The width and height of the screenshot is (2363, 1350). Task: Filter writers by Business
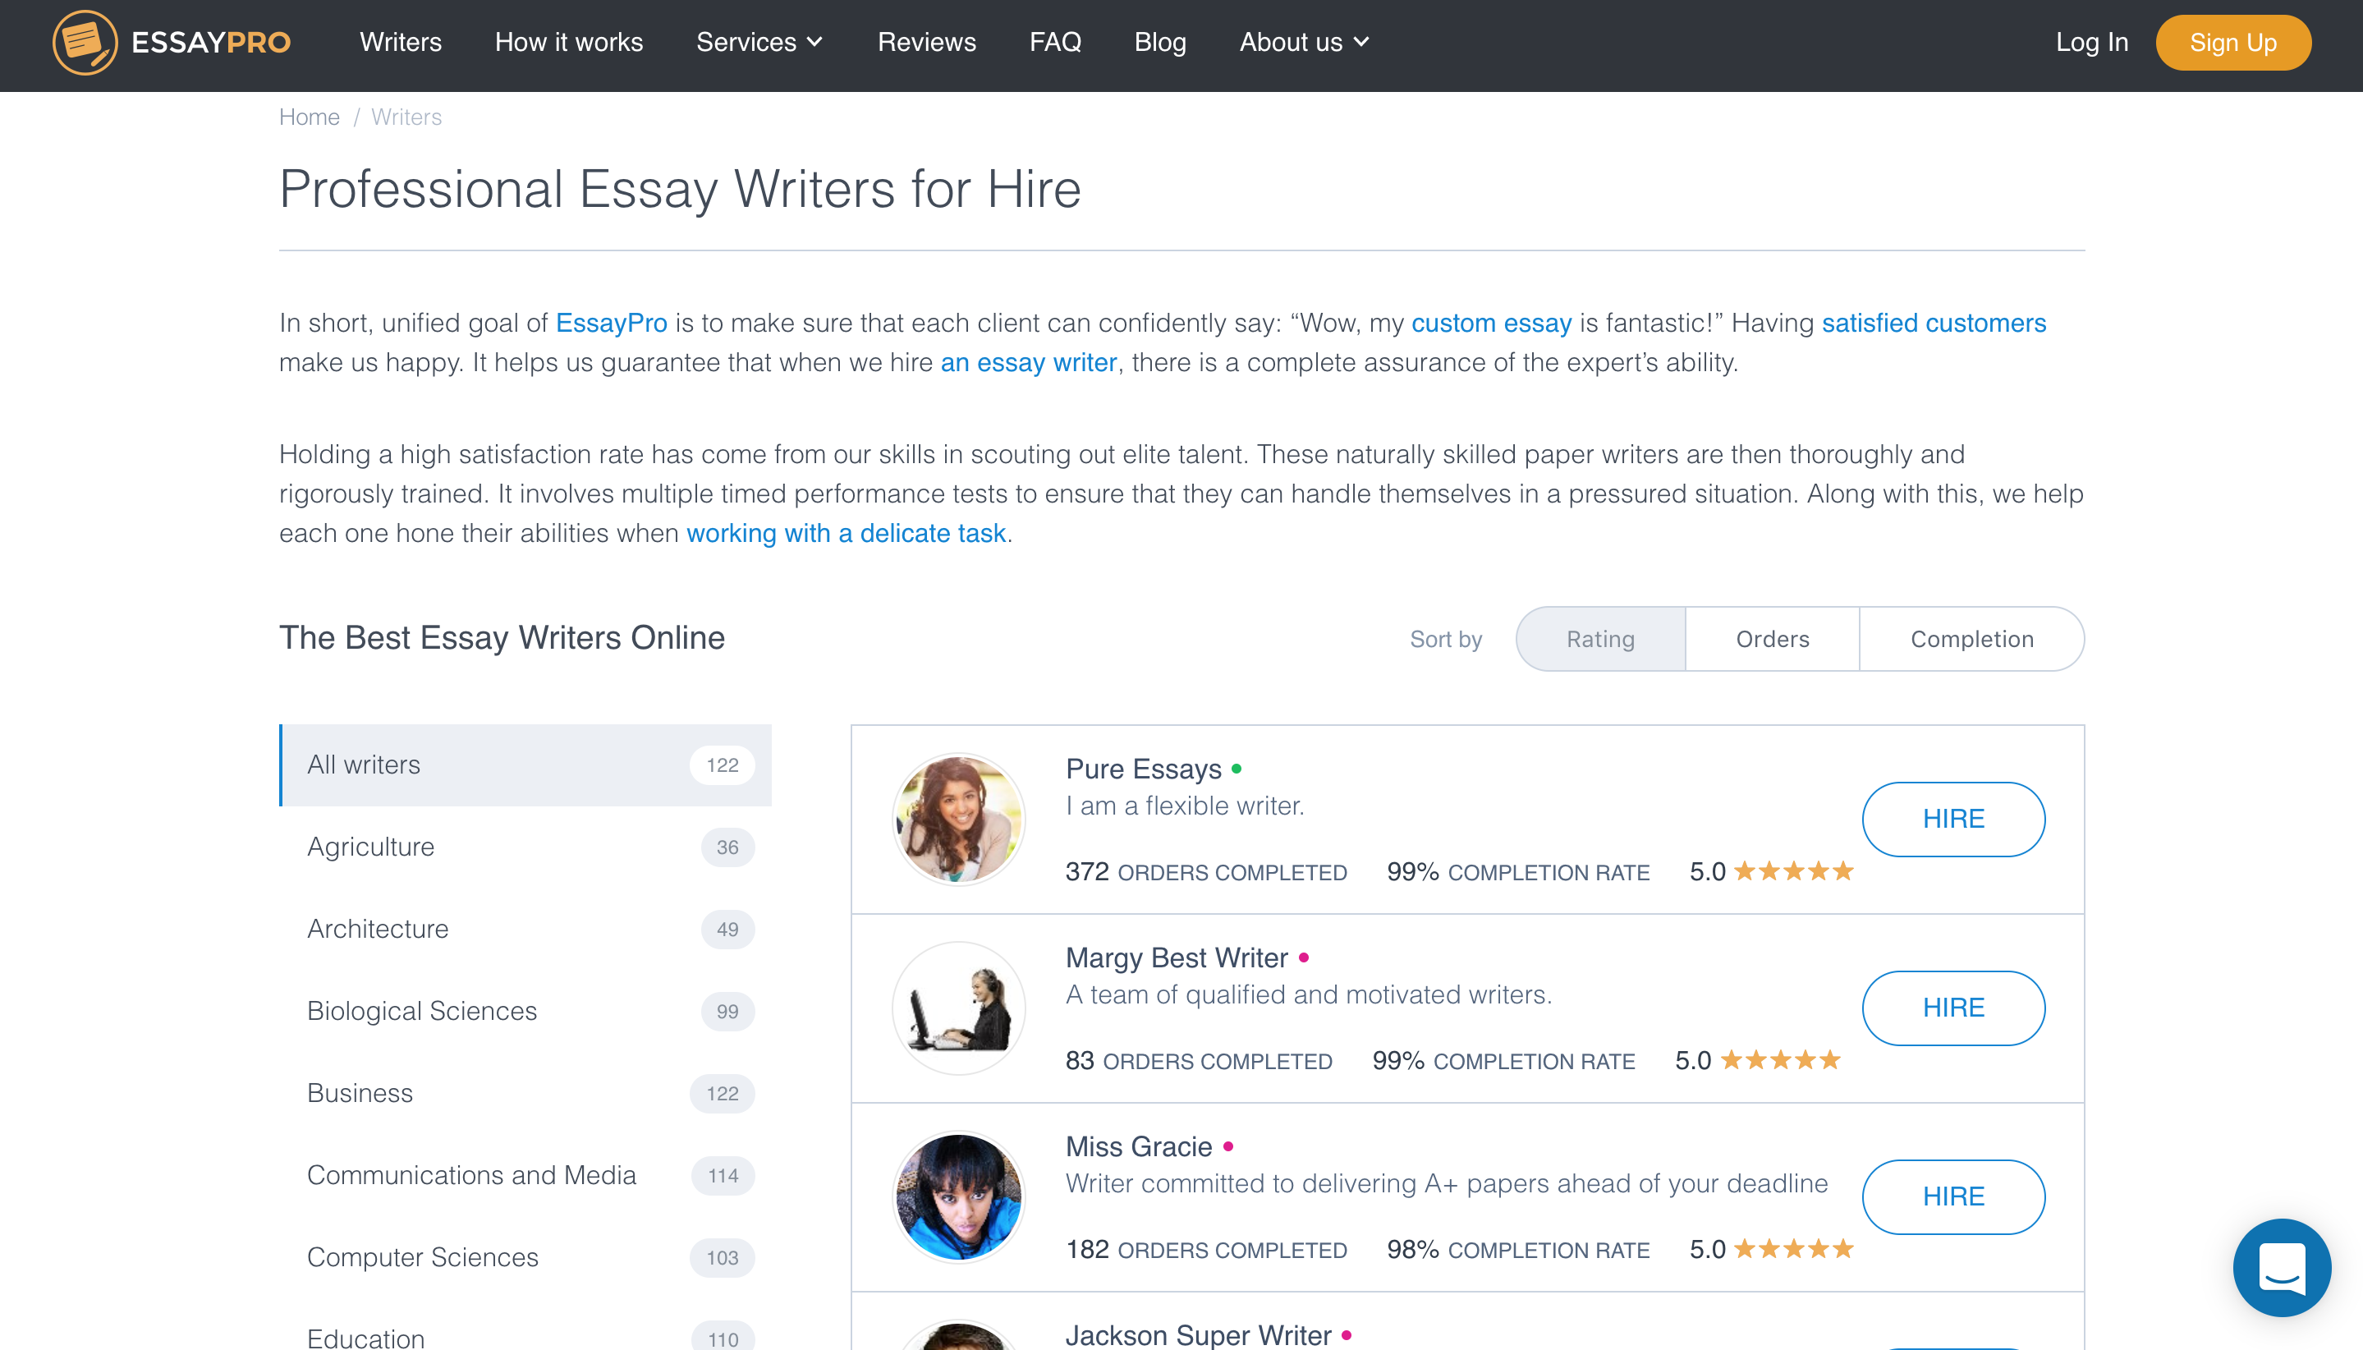pyautogui.click(x=525, y=1093)
